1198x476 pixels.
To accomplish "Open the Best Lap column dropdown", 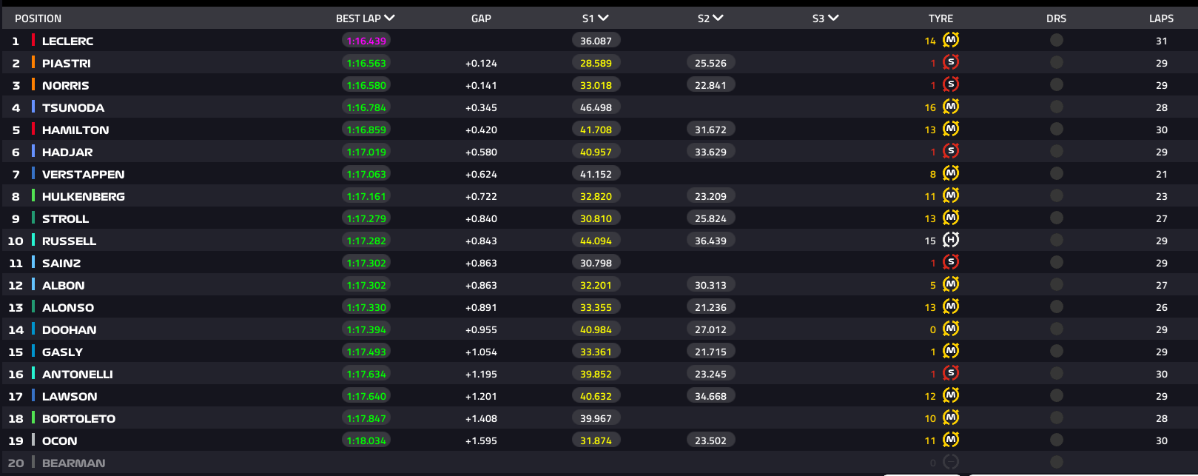I will point(390,18).
